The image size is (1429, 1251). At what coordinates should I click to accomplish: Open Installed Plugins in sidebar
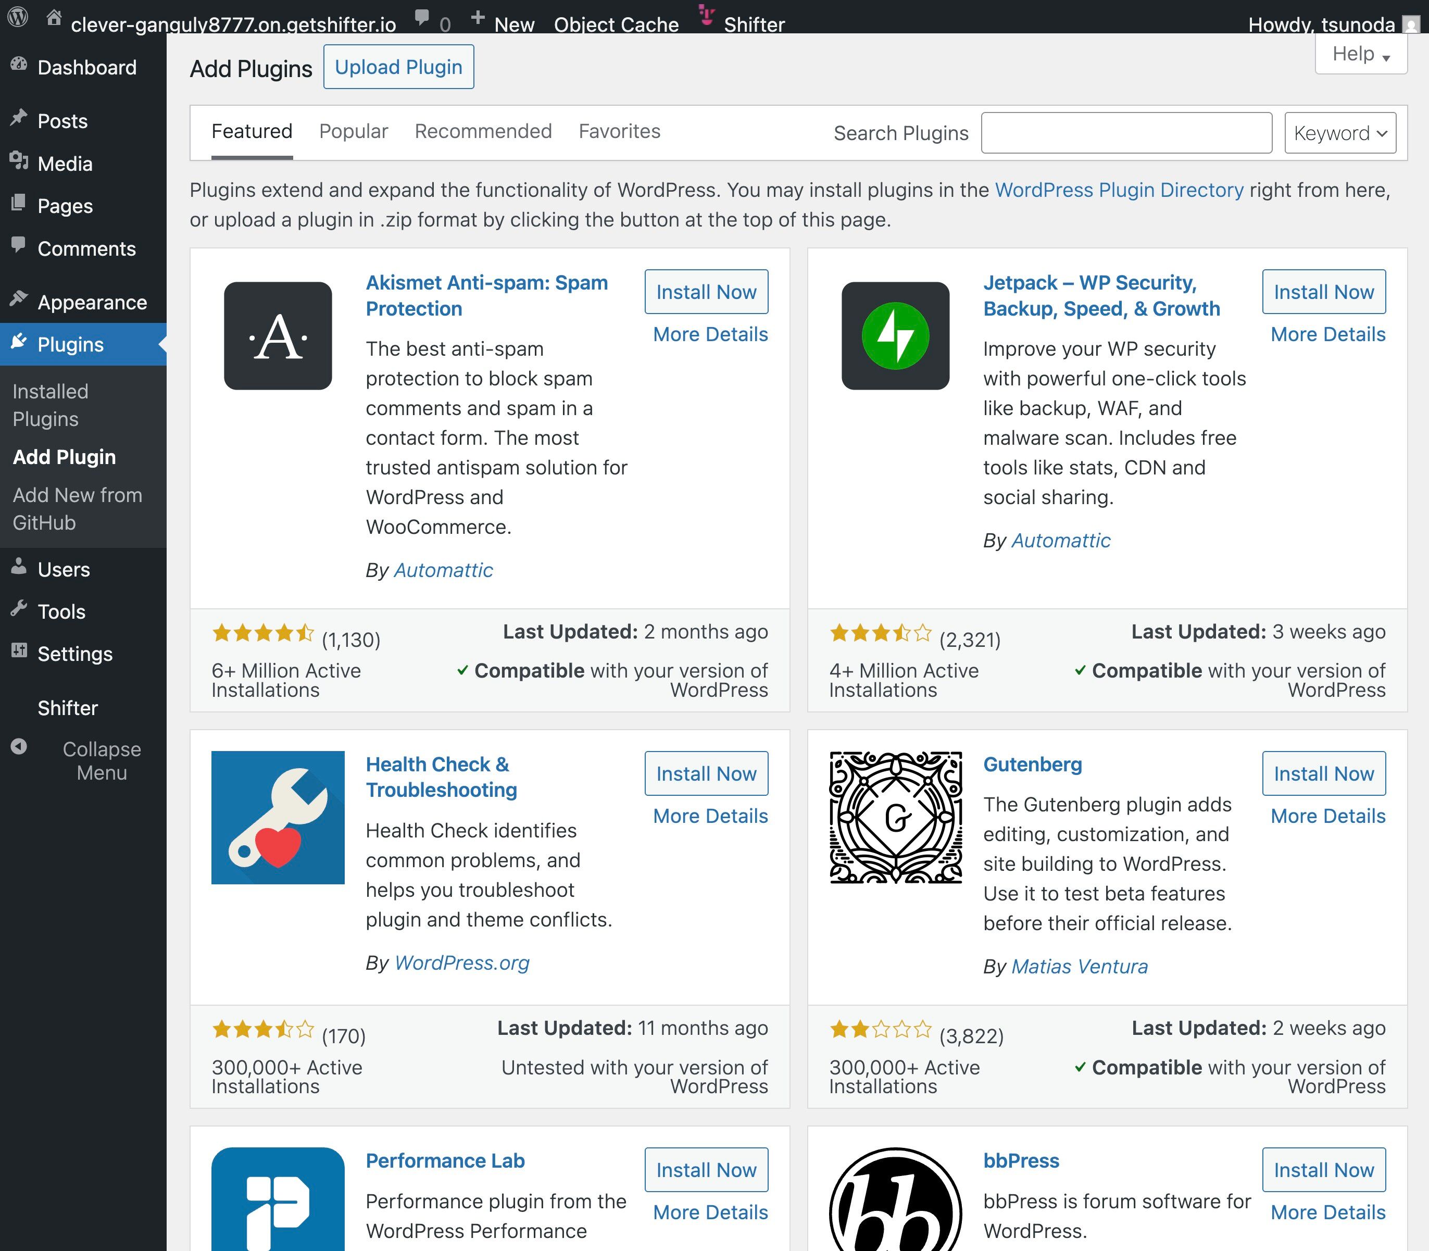point(51,405)
